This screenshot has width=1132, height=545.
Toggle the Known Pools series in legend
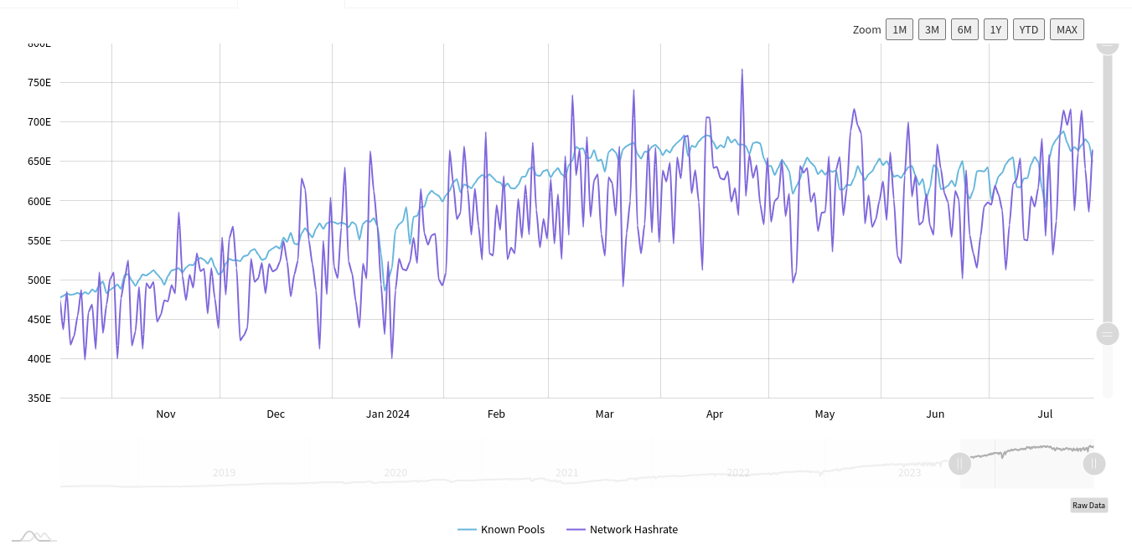pyautogui.click(x=501, y=529)
